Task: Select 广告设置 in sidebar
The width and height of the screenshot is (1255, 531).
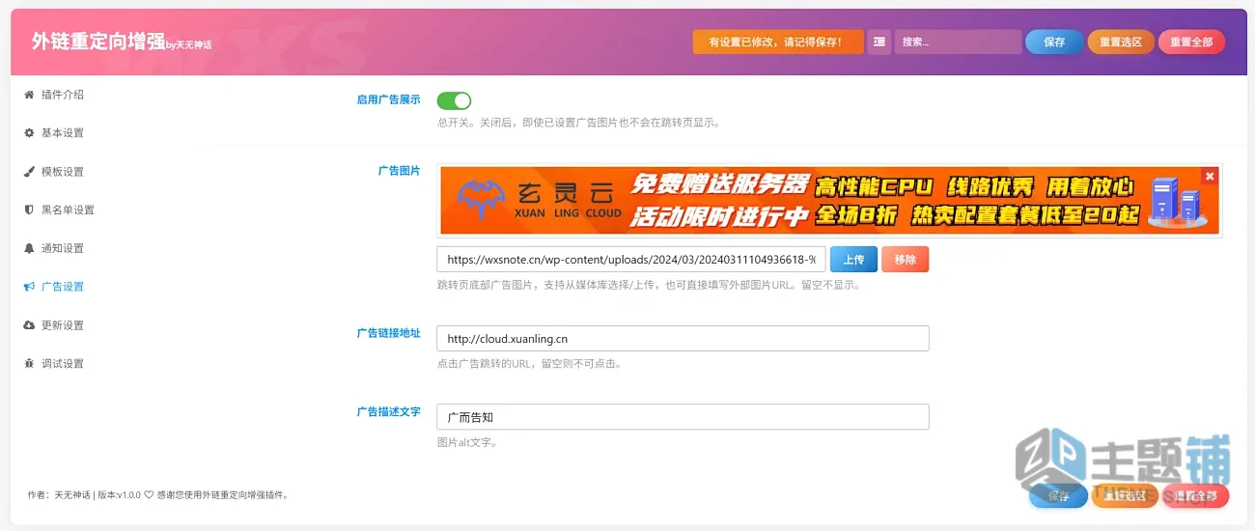Action: (63, 287)
